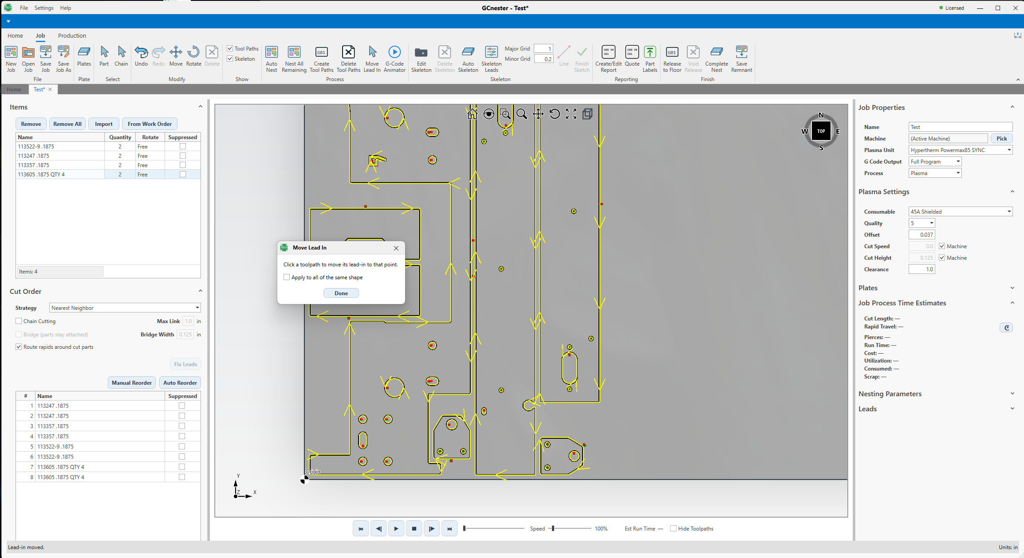Image resolution: width=1024 pixels, height=558 pixels.
Task: Open a job with Open Job
Action: 28,59
